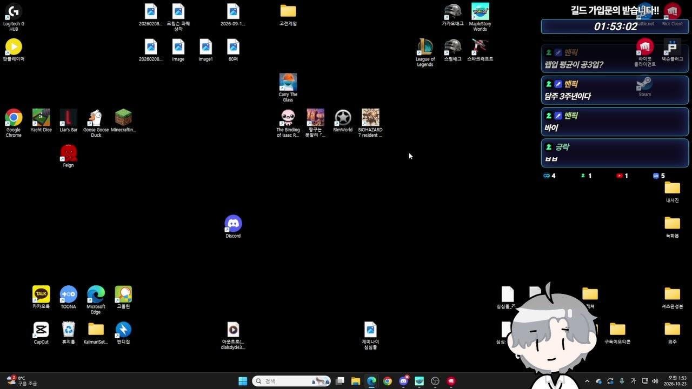Click the Goose Goose Duck desktop icon
This screenshot has width=692, height=389.
[96, 123]
